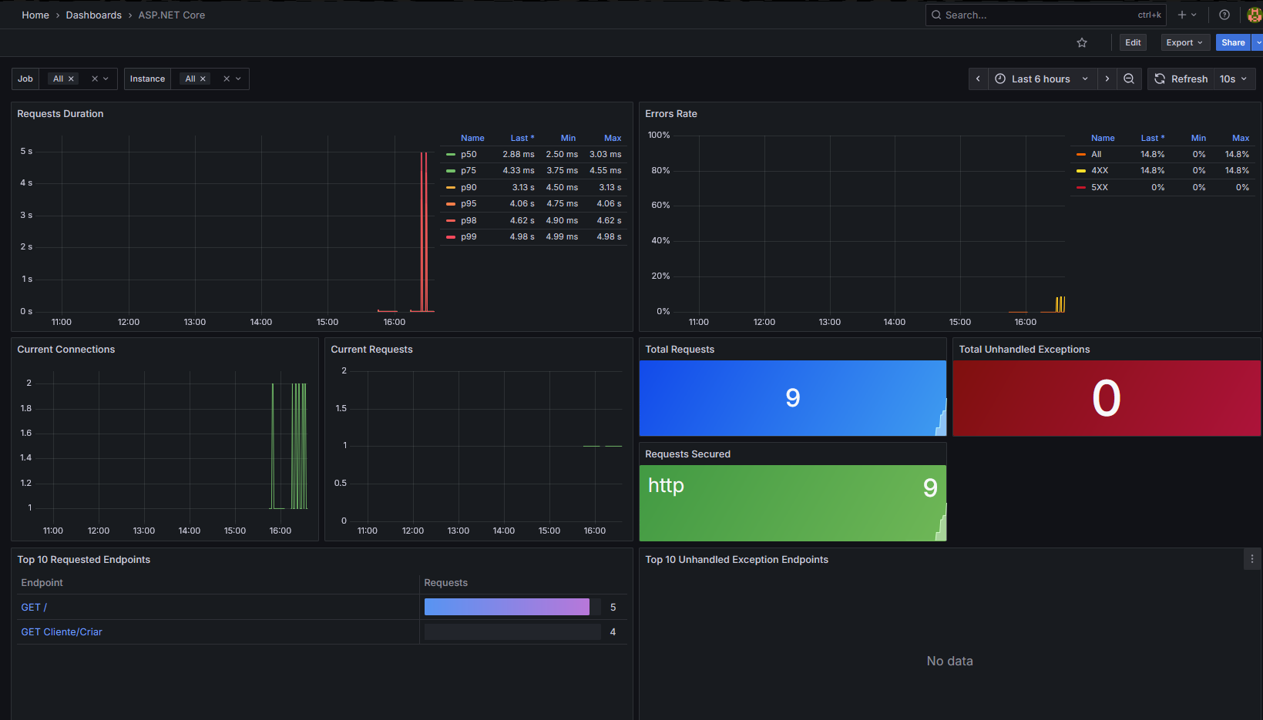Screen dimensions: 1263x720
Task: Open kebab menu on Top 10 Unhandled Exception Endpoints
Action: click(1252, 559)
